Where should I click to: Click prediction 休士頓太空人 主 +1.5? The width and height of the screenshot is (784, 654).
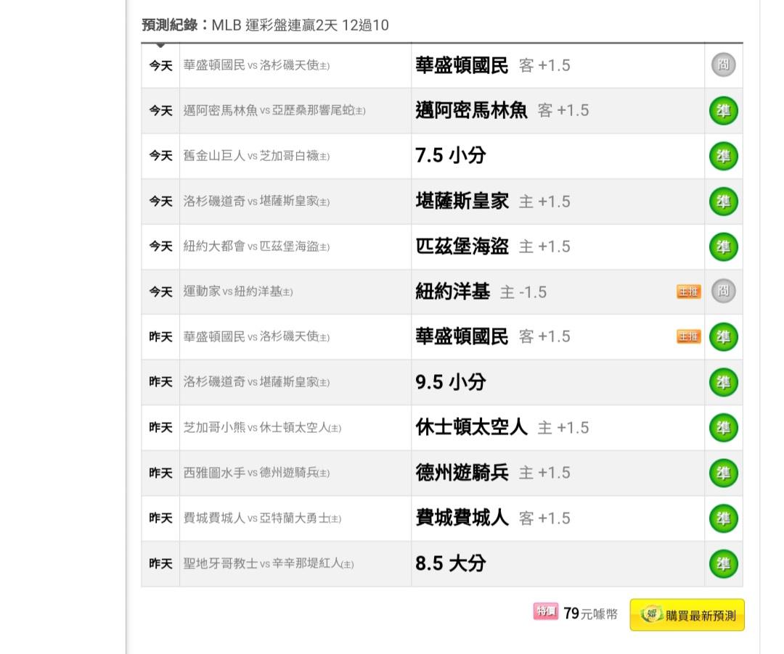[x=502, y=428]
